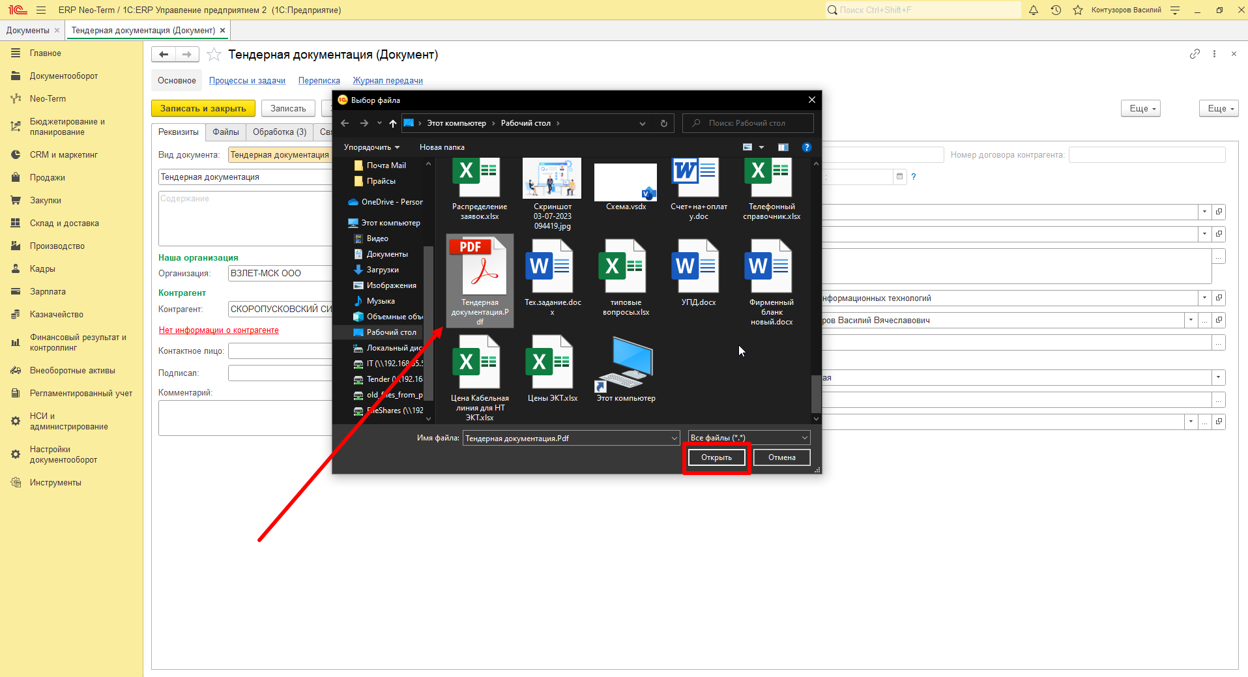Screen dimensions: 1248x677
Task: Open Процессы и задачи link
Action: pyautogui.click(x=247, y=81)
